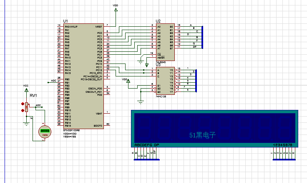Viewport: 307px width, 183px height.
Task: Select the blue bus under display digit pins
Action: (284, 160)
